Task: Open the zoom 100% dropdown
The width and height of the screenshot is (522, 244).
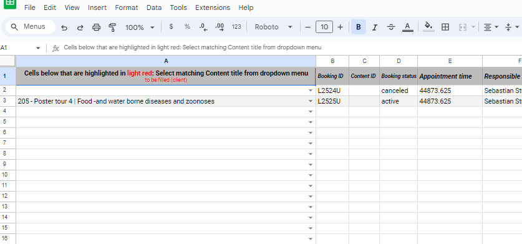Action: tap(140, 27)
